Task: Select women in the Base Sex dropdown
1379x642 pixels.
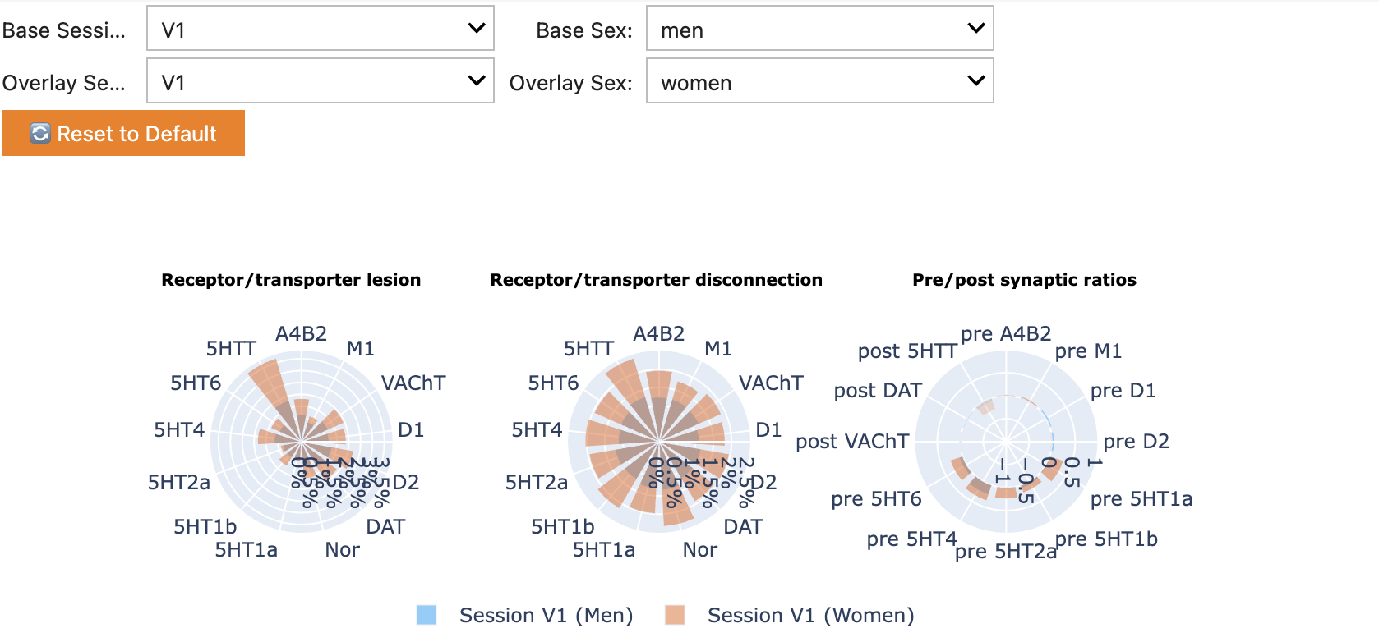Action: (x=819, y=28)
